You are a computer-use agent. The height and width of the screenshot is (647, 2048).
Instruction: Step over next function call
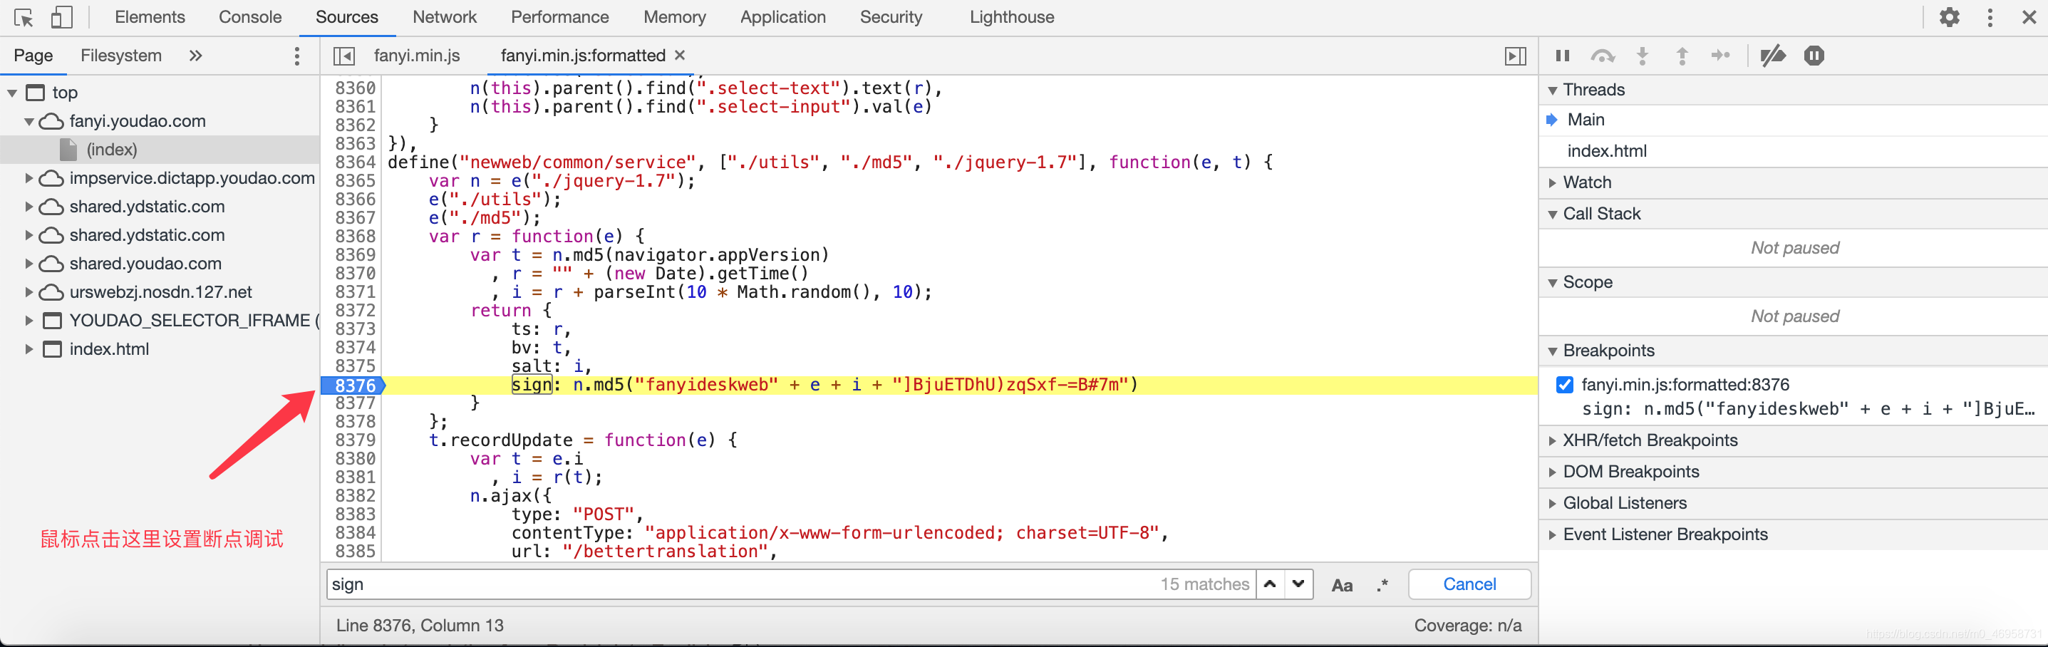(1602, 56)
